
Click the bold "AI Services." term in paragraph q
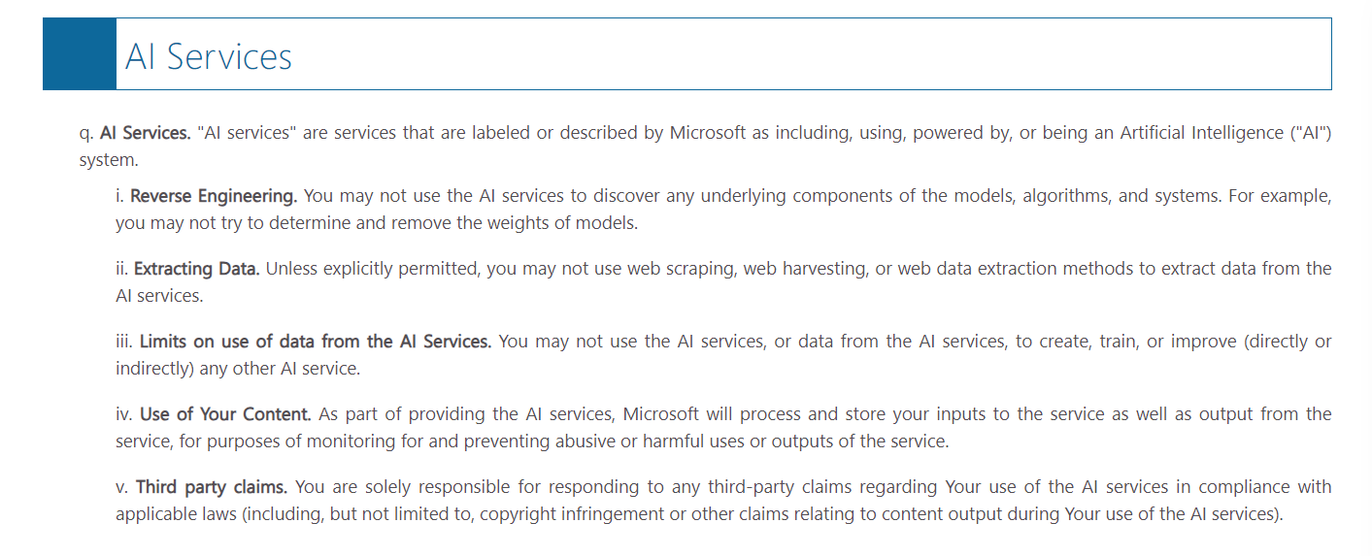(145, 133)
